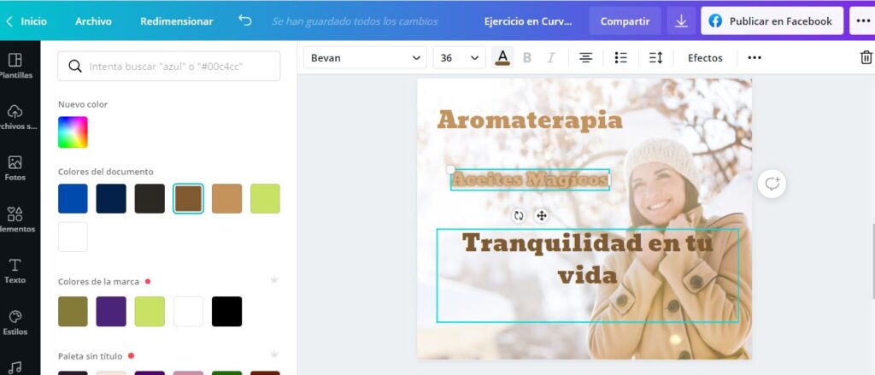Click the text alignment icon

click(x=586, y=57)
